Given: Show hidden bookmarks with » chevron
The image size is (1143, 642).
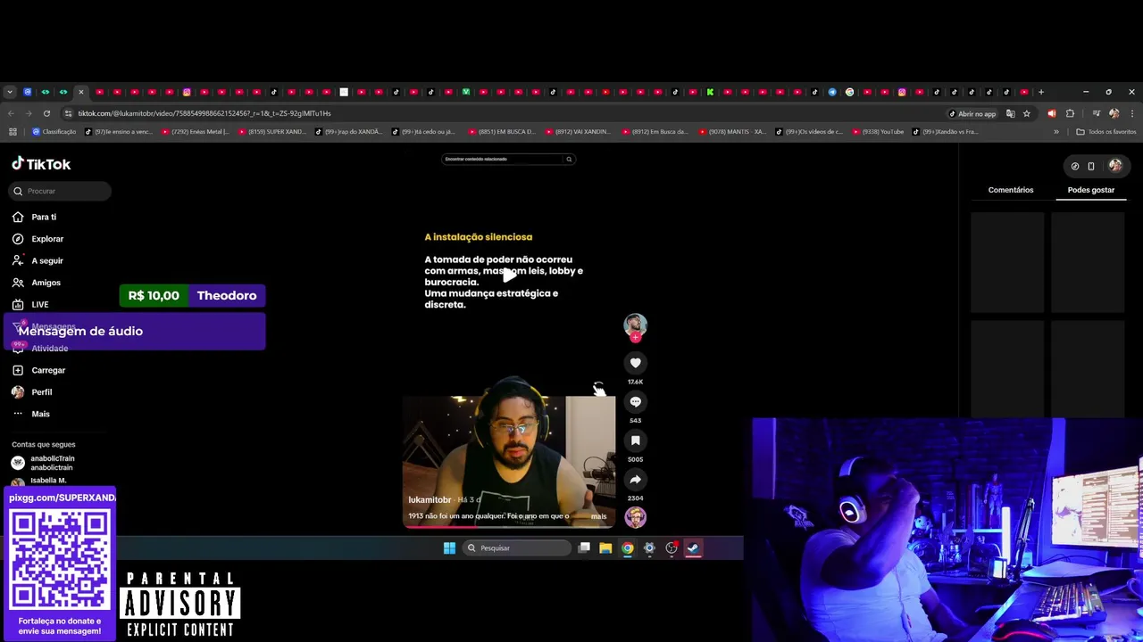Looking at the screenshot, I should 1056,132.
